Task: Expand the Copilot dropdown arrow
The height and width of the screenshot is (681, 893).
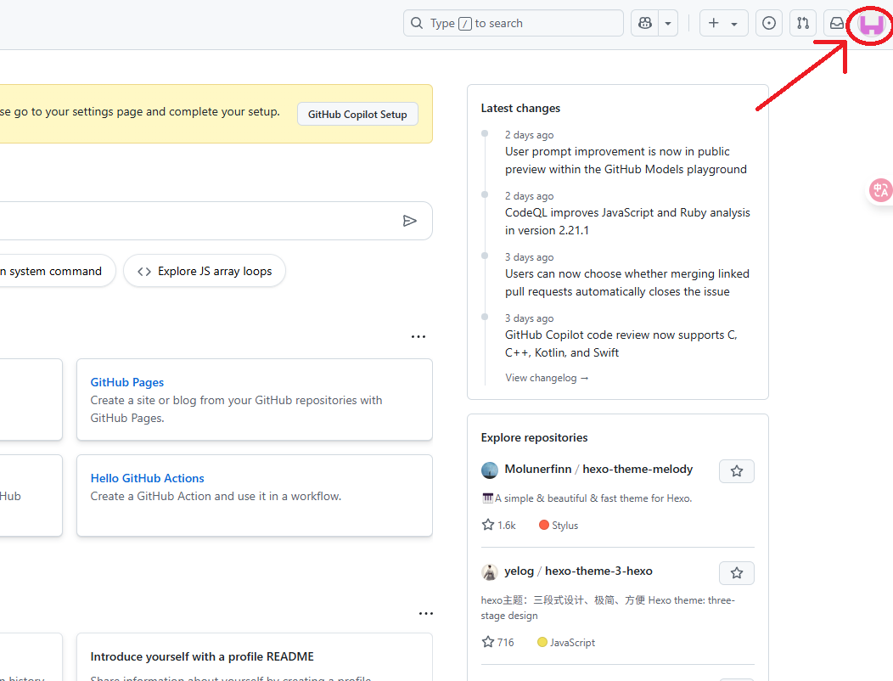Action: (x=669, y=24)
